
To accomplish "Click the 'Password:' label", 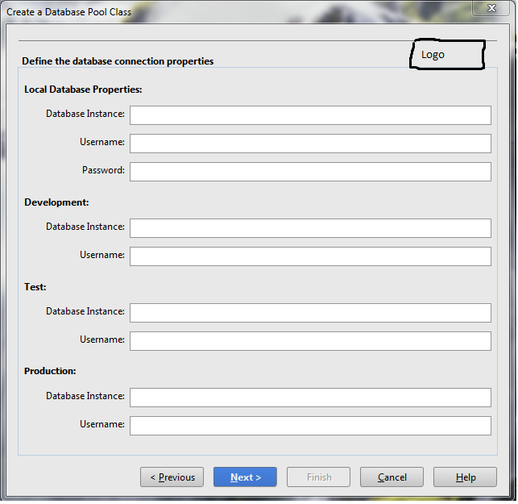I will pyautogui.click(x=103, y=170).
